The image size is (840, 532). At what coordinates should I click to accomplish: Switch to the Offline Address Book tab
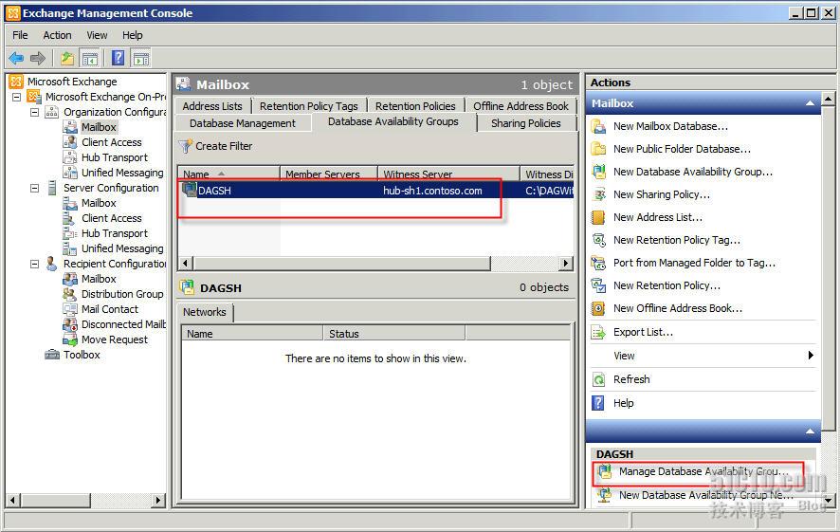(520, 106)
